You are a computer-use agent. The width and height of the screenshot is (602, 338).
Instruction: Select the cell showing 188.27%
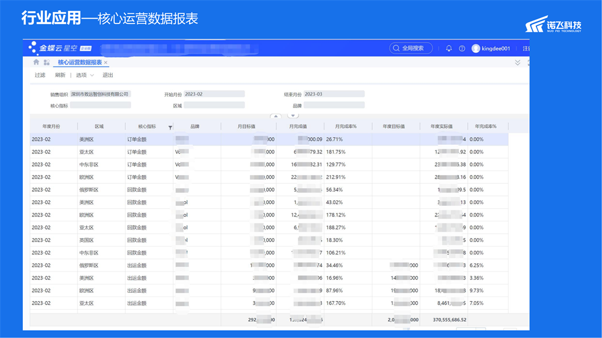[348, 227]
